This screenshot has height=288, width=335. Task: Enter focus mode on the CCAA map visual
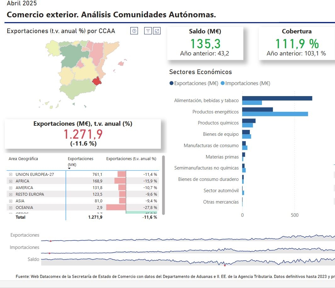(x=157, y=31)
